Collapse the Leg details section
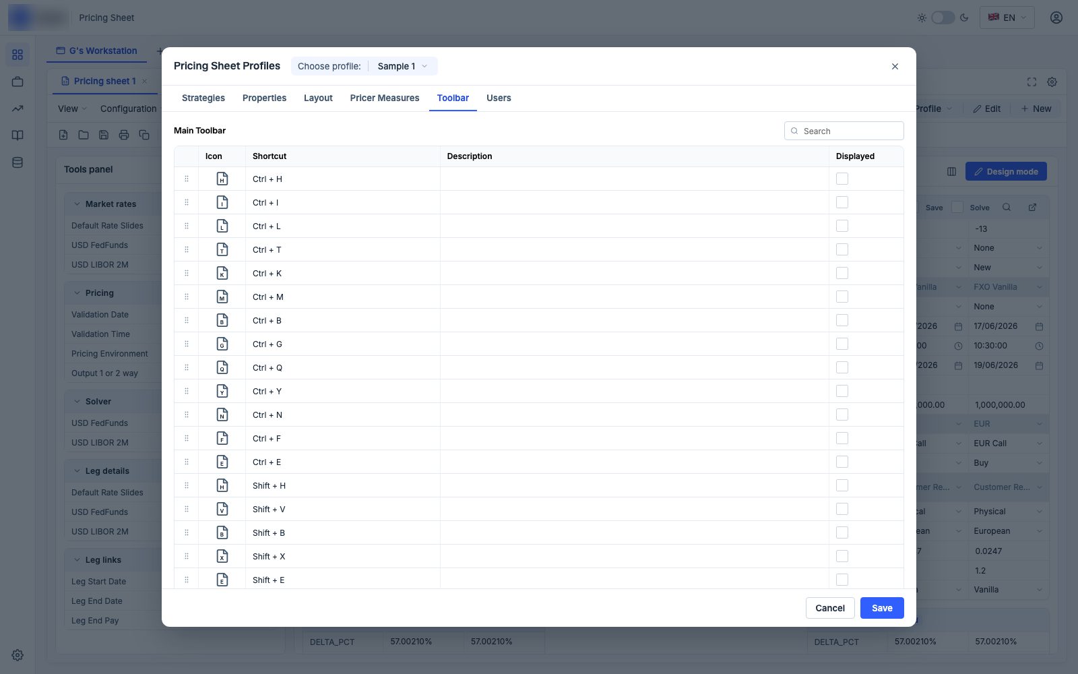Viewport: 1078px width, 674px height. (77, 470)
